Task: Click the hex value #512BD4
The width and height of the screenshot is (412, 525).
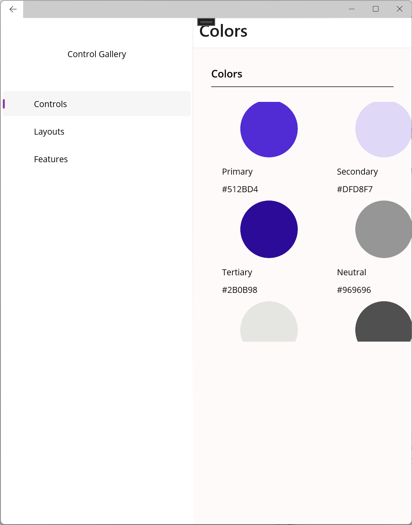Action: (x=240, y=189)
